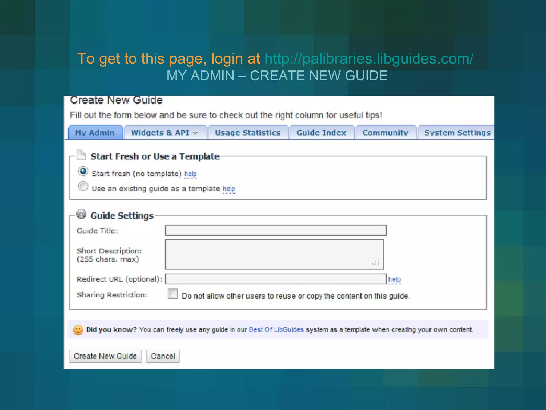Click the '(255 chars. max)' text
Image resolution: width=546 pixels, height=410 pixels.
point(108,259)
